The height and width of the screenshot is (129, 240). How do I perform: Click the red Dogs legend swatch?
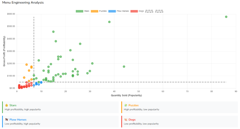click(134, 11)
